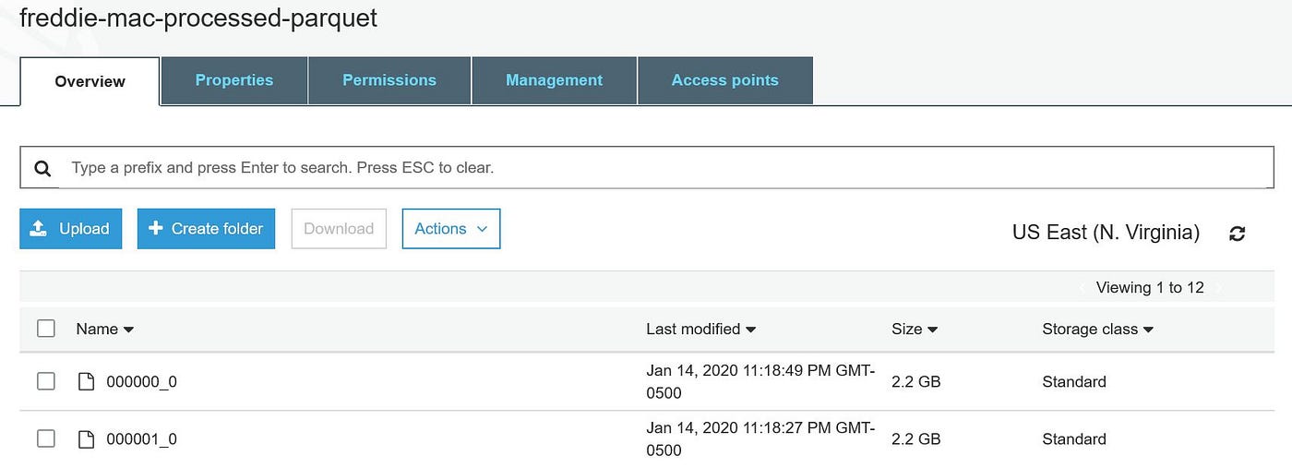Open object 000001_0

click(141, 438)
